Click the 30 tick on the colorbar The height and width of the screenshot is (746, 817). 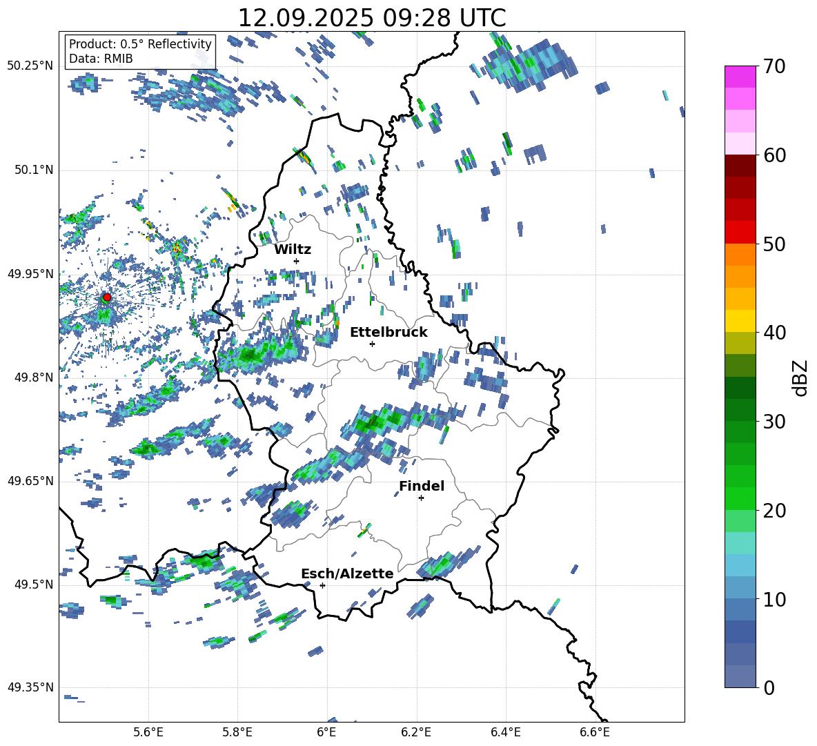coord(774,422)
